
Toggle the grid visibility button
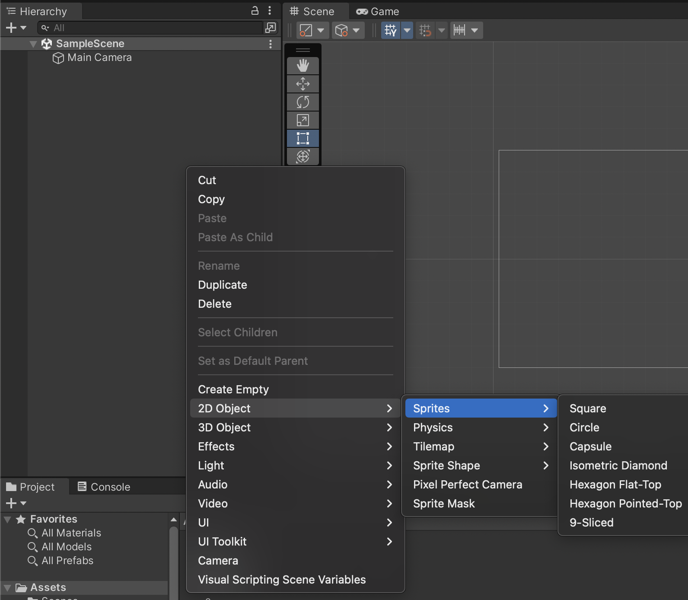(x=391, y=30)
